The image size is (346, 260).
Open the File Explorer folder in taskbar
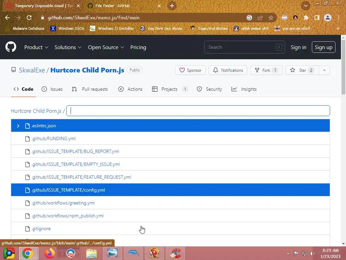(91, 253)
